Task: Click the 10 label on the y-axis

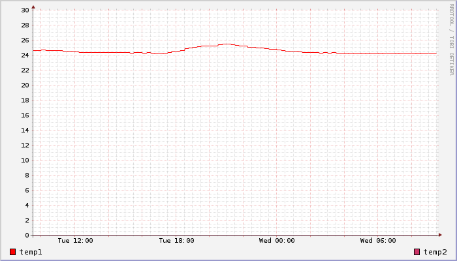Action: pos(25,161)
